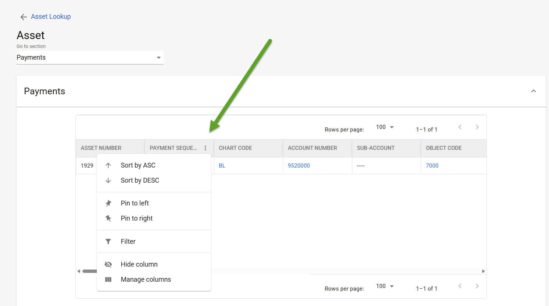Hide column via the crossed-eye menu option
Viewport: 549px width, 306px height.
tap(139, 264)
